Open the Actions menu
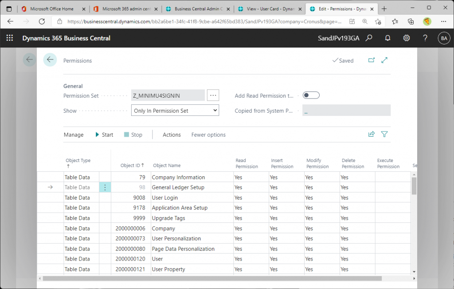 tap(172, 135)
